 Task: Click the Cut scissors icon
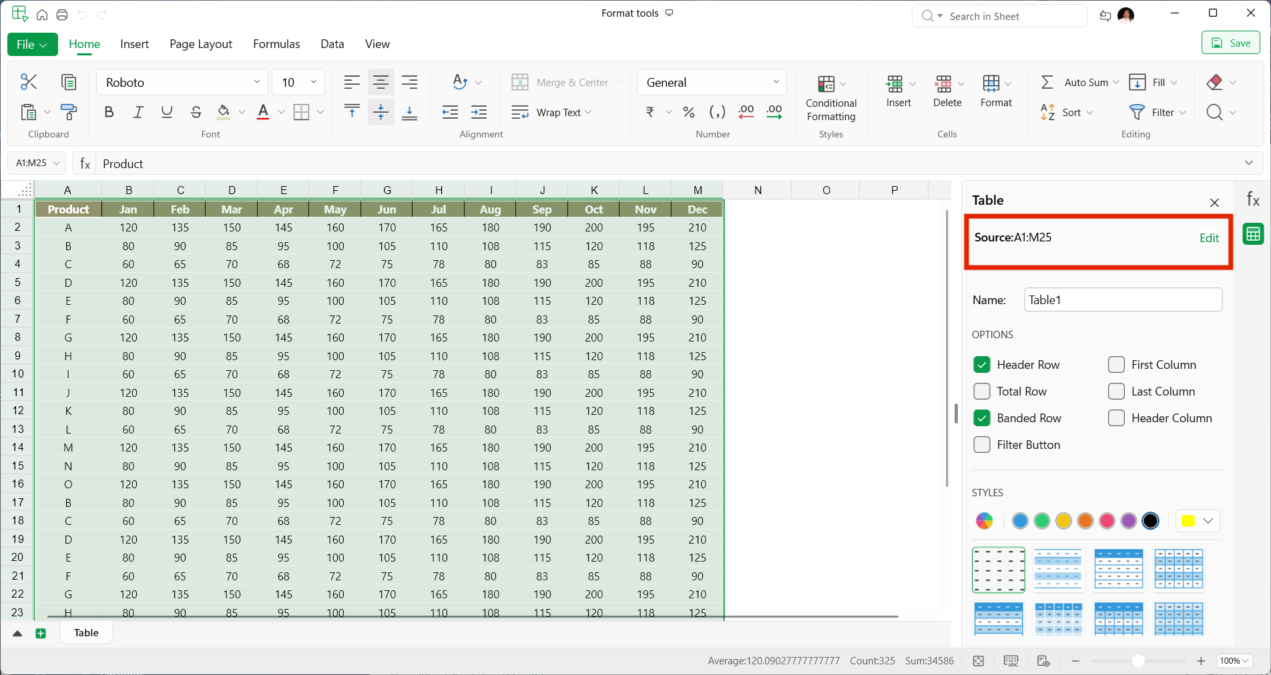tap(29, 82)
